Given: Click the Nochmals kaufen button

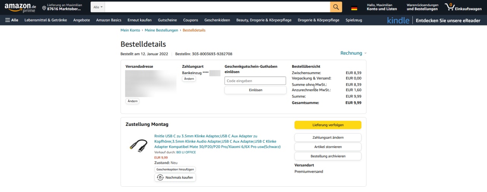Looking at the screenshot, I should 175,178.
